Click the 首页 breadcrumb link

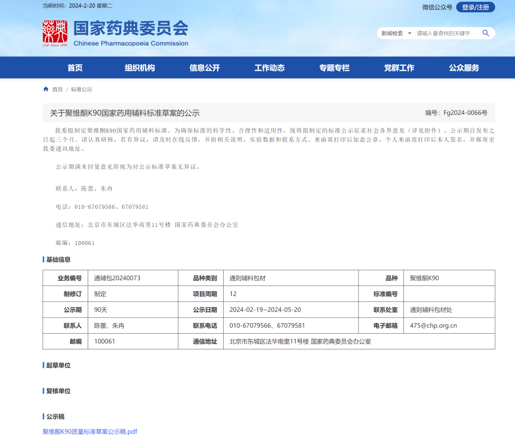[58, 89]
